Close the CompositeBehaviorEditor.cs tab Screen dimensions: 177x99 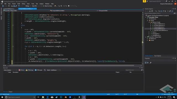(36, 9)
